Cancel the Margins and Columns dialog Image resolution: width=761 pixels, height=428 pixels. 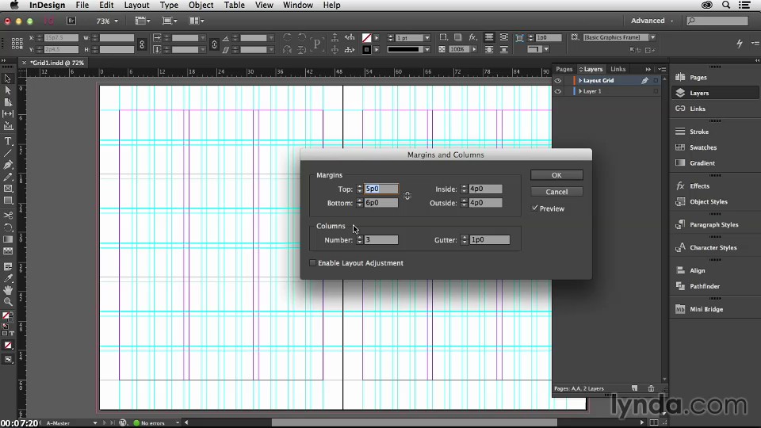[556, 192]
